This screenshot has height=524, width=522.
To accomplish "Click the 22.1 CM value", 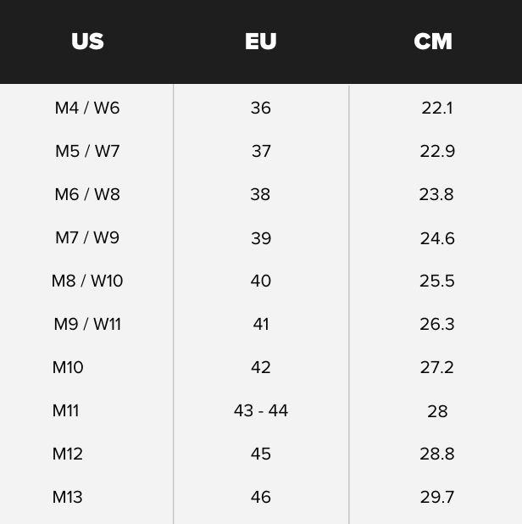I will point(437,108).
